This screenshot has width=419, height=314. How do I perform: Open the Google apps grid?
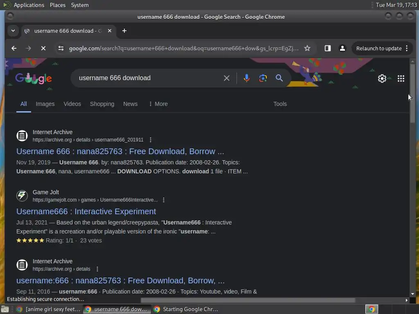(x=401, y=78)
